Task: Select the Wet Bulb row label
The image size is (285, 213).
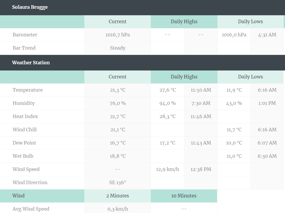Action: [x=23, y=156]
